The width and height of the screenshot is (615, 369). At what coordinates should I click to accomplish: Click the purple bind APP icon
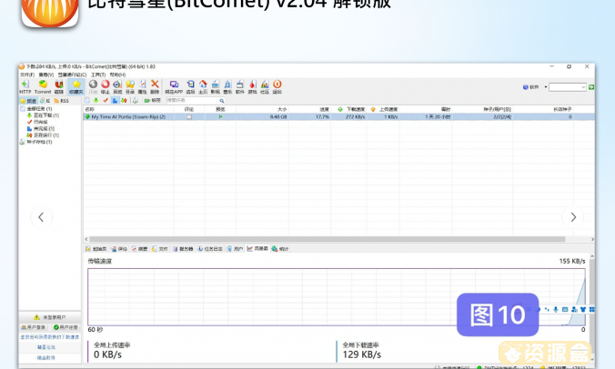coord(174,86)
